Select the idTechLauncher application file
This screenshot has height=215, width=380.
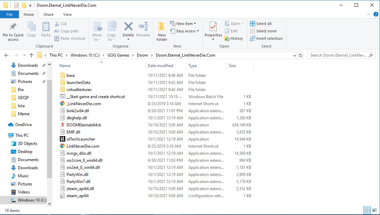[81, 139]
